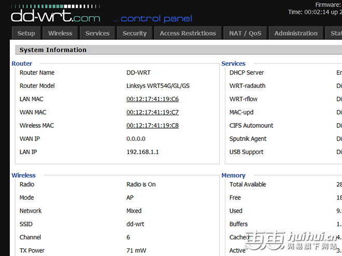
Task: Select router model Linksys WRT54G/GL/GS
Action: 158,86
